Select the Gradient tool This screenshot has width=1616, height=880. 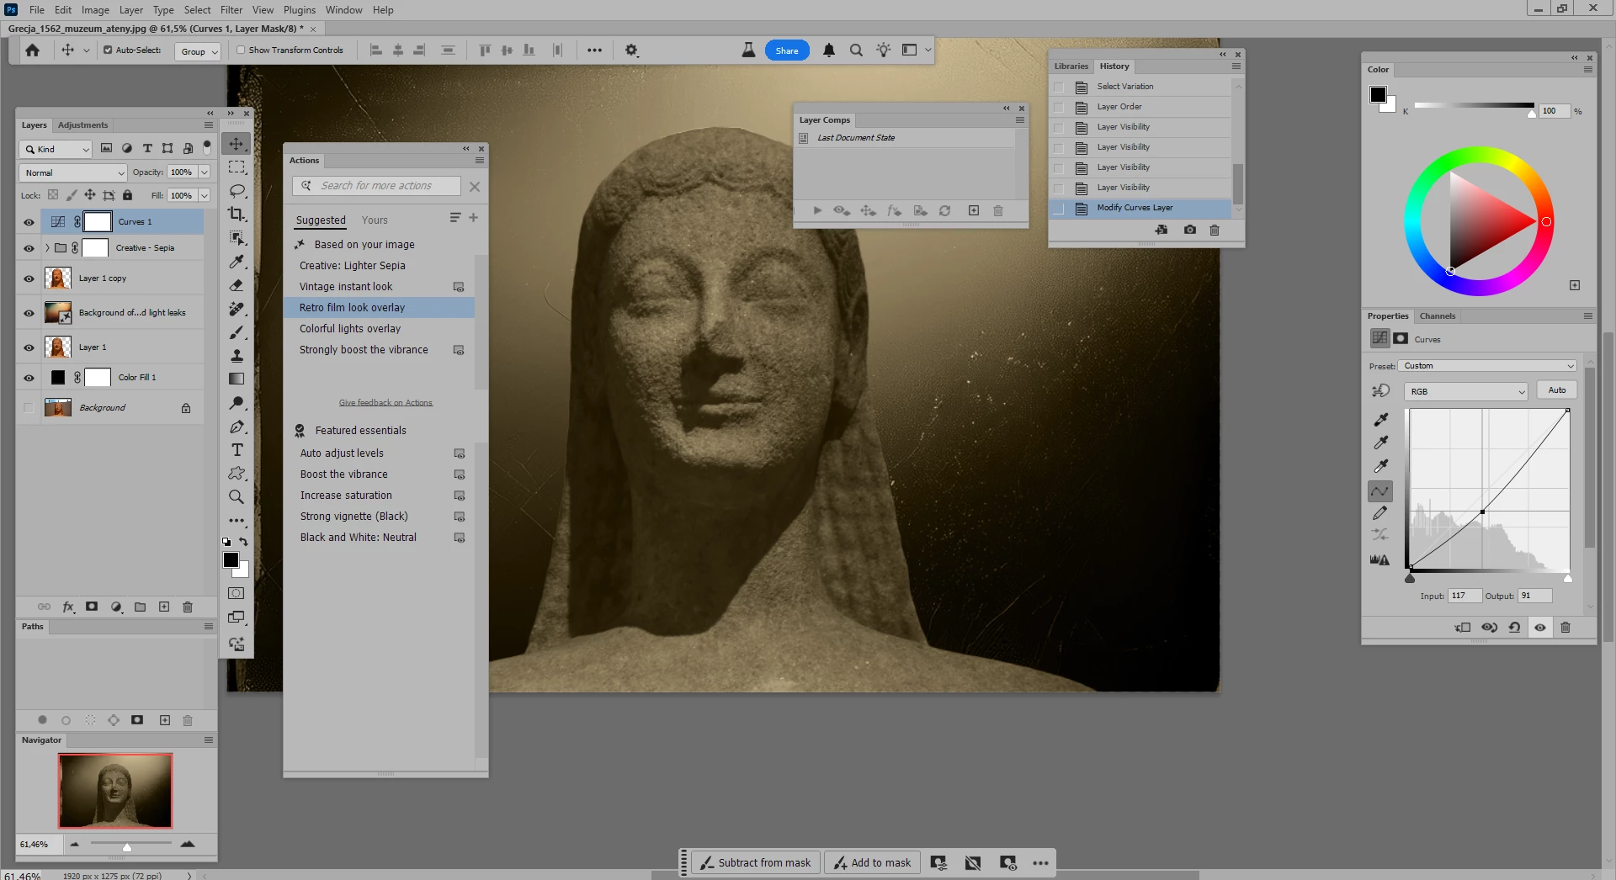click(x=237, y=379)
